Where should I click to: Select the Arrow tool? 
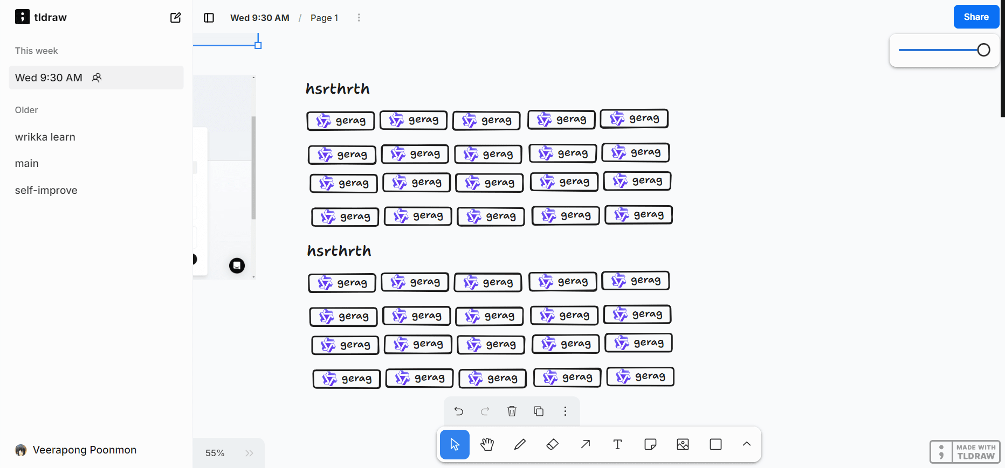(x=585, y=444)
